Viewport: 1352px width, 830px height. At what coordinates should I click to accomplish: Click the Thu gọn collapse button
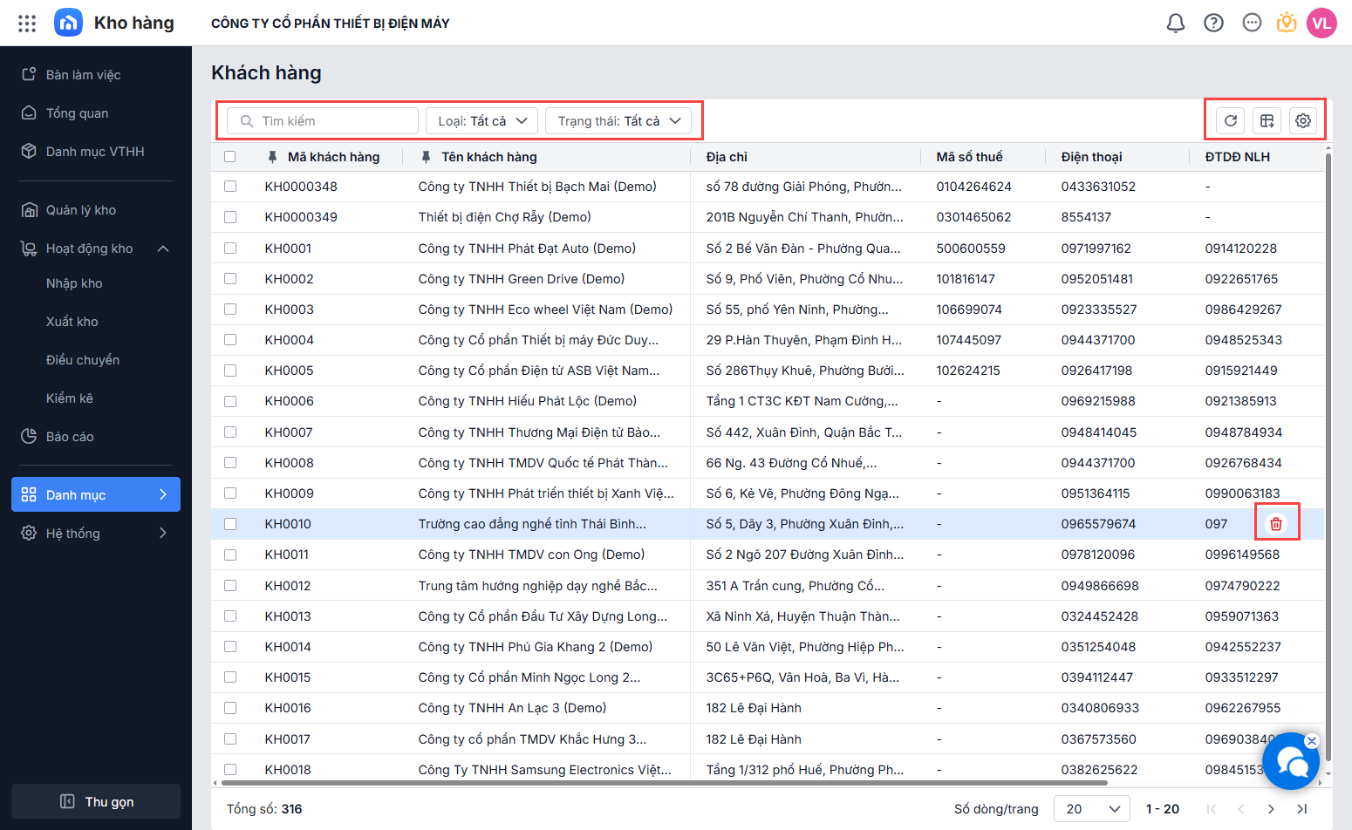click(x=96, y=802)
